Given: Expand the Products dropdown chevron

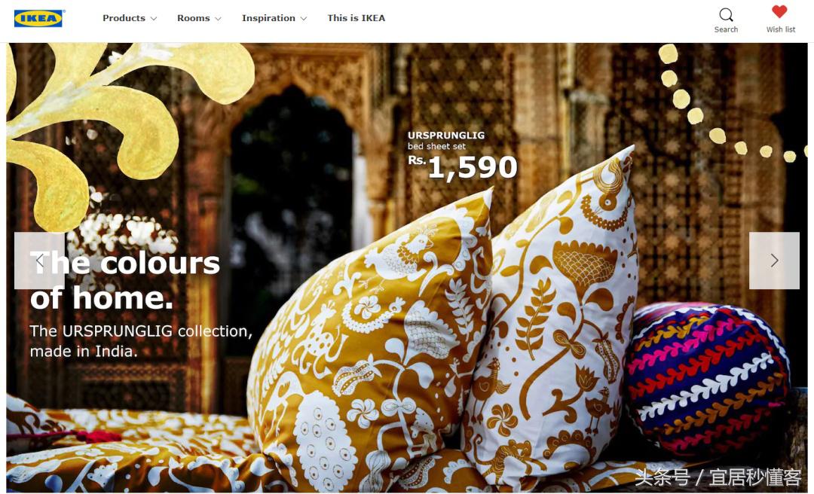Looking at the screenshot, I should pos(154,19).
